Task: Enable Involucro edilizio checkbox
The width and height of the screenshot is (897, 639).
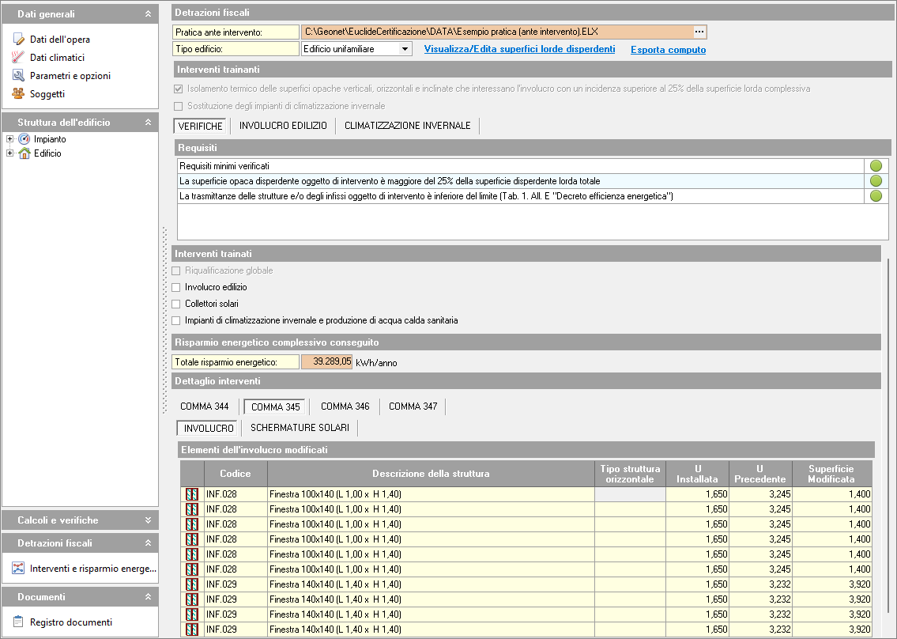Action: click(x=177, y=288)
